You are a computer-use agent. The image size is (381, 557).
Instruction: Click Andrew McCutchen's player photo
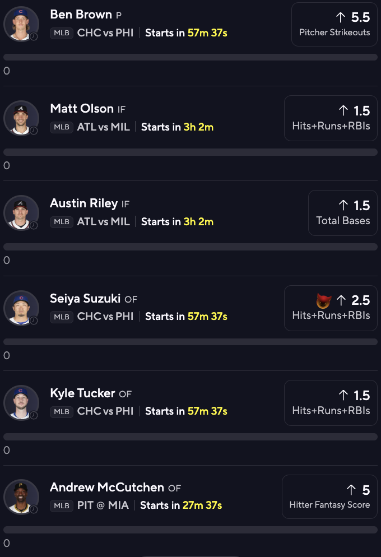click(x=21, y=496)
